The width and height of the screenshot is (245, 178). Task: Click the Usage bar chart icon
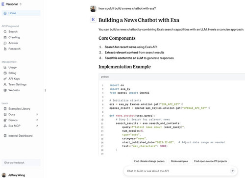(5, 67)
